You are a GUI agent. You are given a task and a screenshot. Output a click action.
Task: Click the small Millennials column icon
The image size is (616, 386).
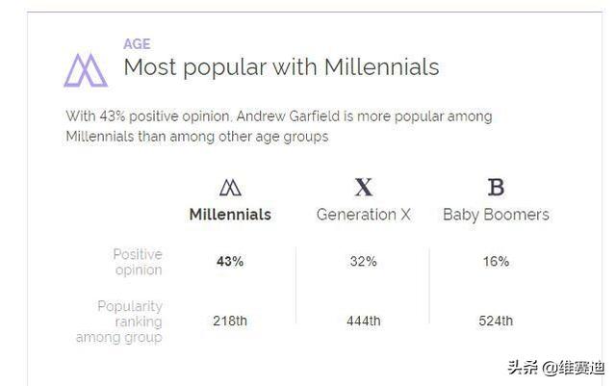(x=230, y=188)
